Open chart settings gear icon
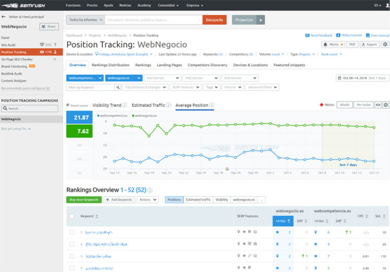Viewport: 390px width, 272px height. (x=385, y=105)
